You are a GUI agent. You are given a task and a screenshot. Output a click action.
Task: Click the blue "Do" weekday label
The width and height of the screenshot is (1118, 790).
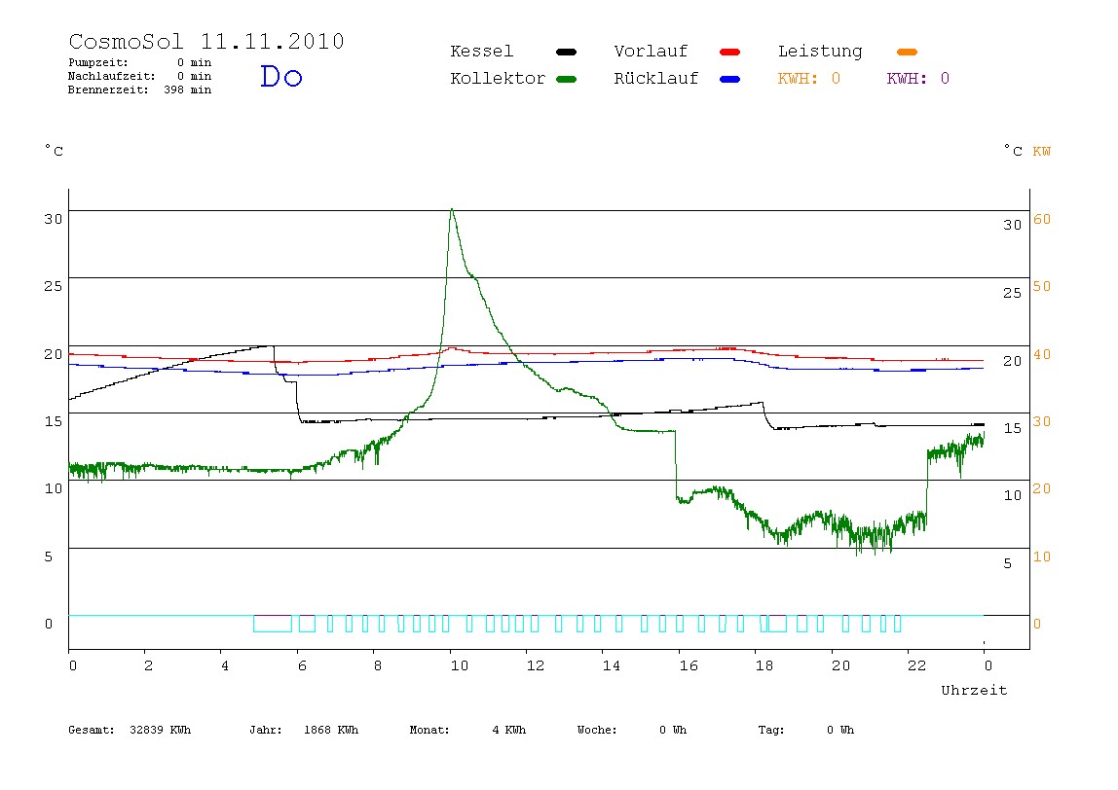(x=280, y=76)
